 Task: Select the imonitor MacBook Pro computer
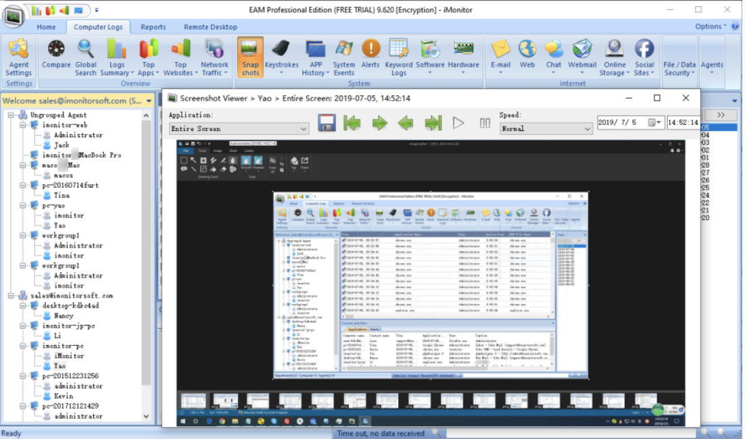(82, 155)
